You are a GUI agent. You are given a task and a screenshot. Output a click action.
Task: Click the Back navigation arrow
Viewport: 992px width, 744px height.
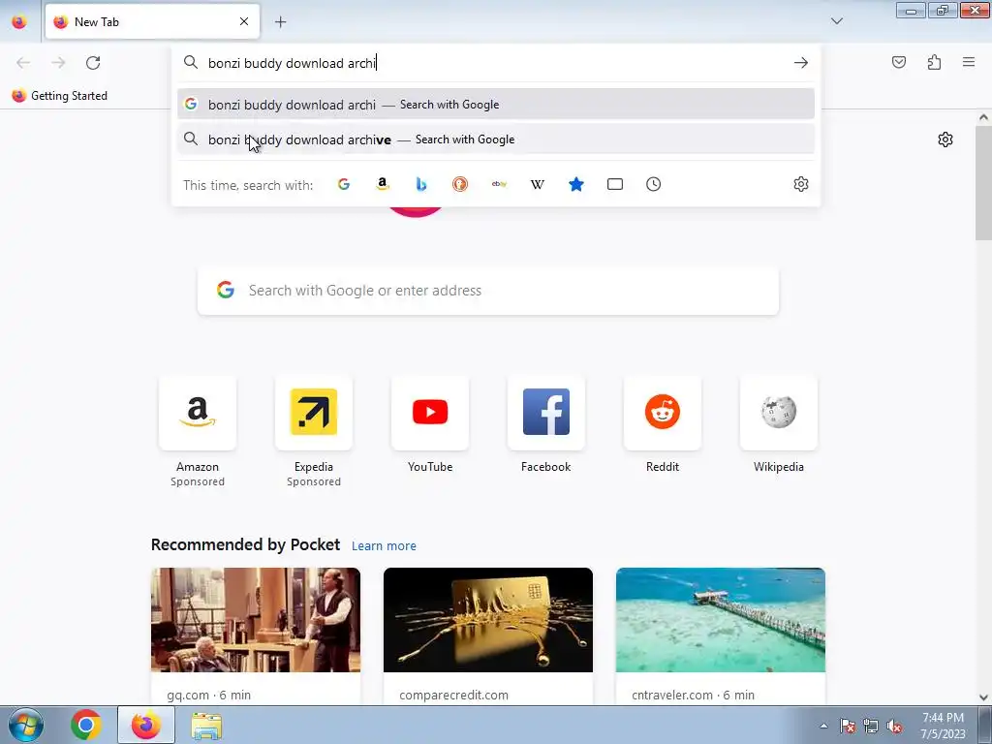[23, 63]
